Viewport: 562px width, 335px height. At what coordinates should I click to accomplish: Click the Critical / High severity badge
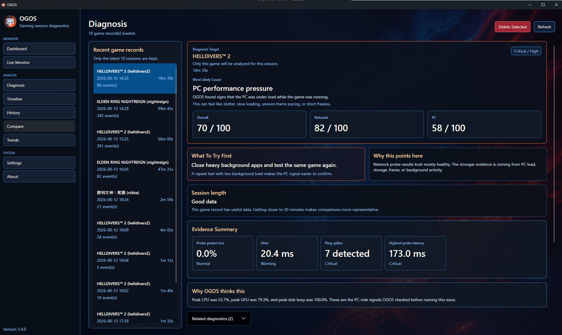pos(526,51)
